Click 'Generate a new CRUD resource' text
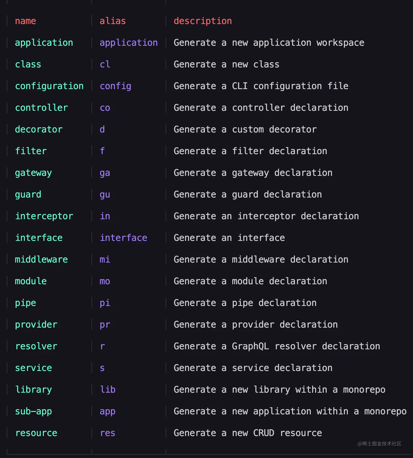This screenshot has height=458, width=413. 248,433
